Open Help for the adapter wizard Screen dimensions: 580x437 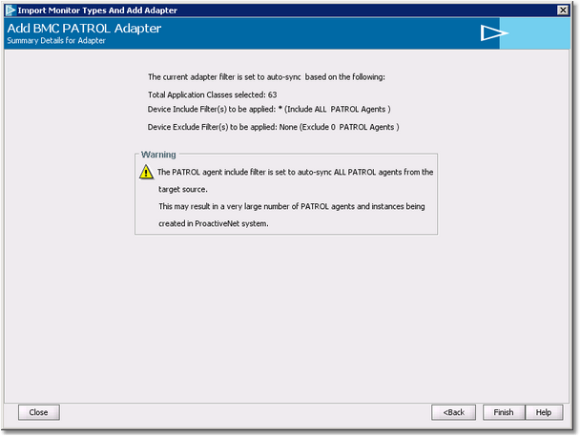543,412
